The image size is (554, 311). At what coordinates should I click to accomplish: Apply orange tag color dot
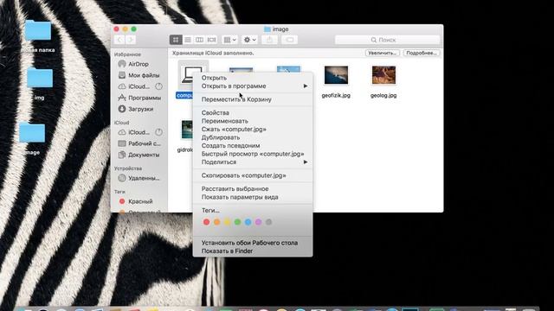[x=217, y=222]
